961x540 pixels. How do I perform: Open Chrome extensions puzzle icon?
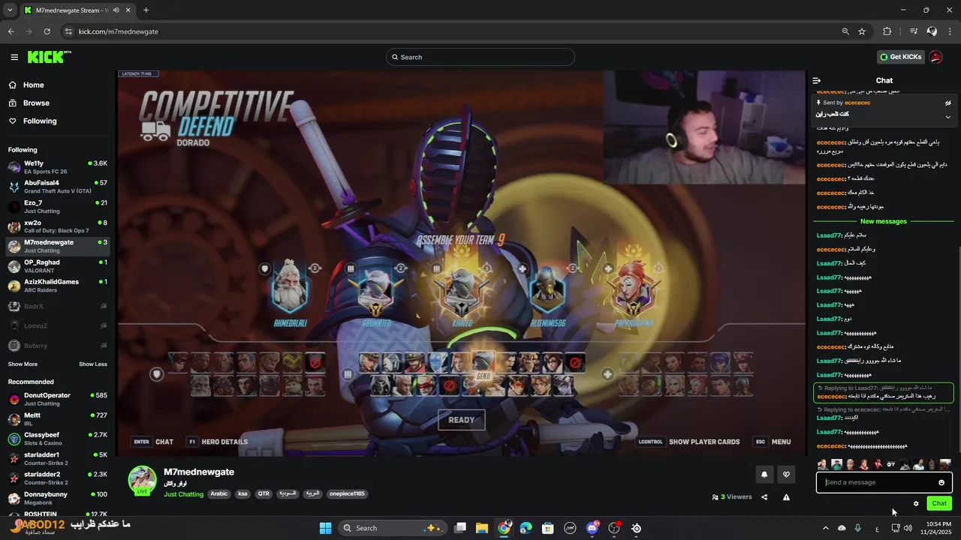(x=887, y=31)
